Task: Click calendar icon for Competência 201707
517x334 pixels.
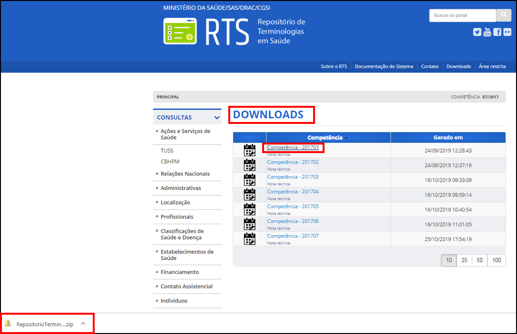Action: click(249, 239)
